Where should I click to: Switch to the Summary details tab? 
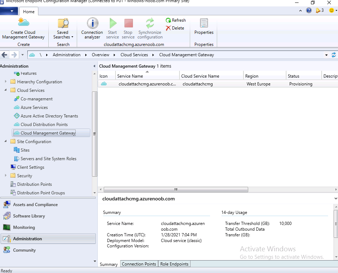tap(109, 264)
